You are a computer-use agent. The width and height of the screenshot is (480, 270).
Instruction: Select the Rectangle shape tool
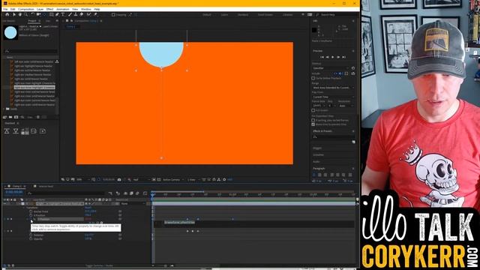[x=52, y=14]
